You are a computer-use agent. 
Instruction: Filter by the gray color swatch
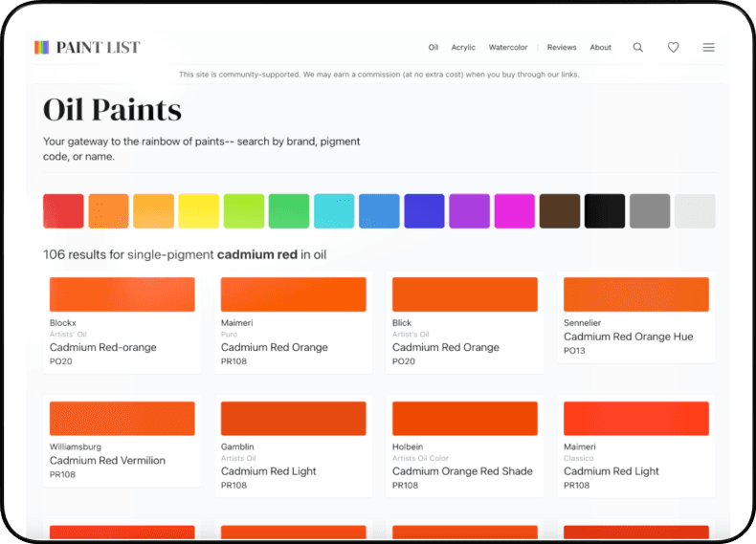tap(650, 211)
